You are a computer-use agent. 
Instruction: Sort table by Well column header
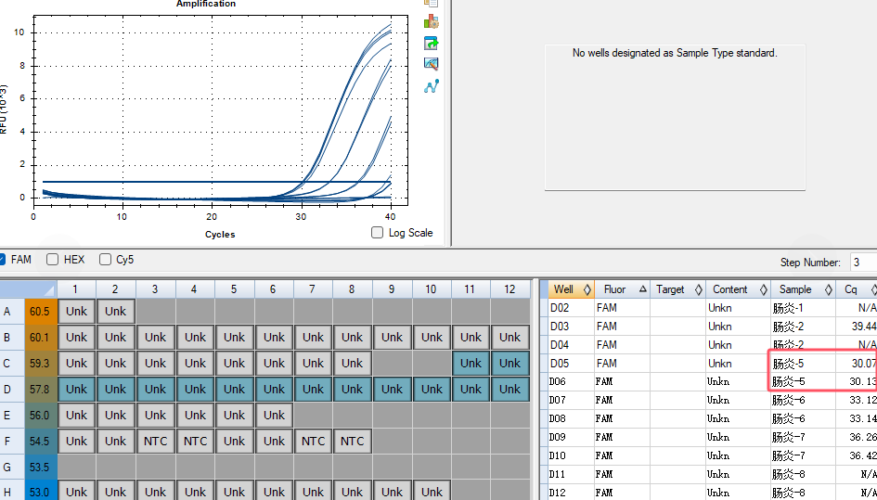tap(572, 289)
